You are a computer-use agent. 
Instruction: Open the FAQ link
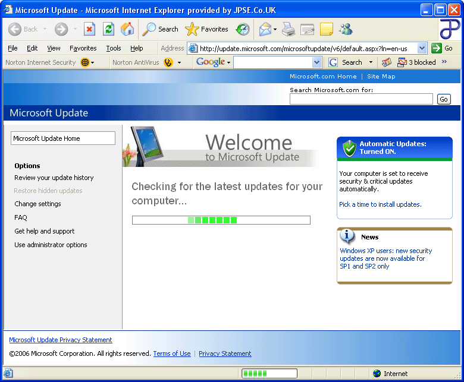tap(21, 218)
